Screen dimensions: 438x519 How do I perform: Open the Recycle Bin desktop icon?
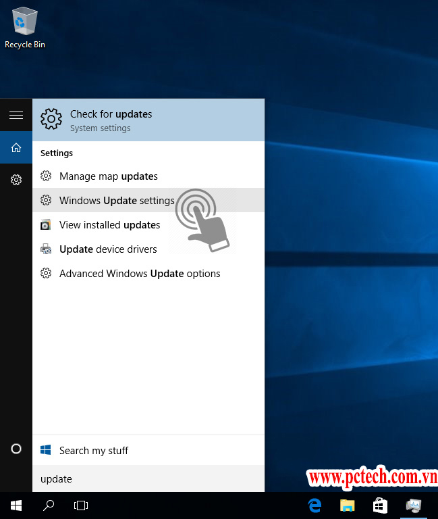(x=25, y=28)
